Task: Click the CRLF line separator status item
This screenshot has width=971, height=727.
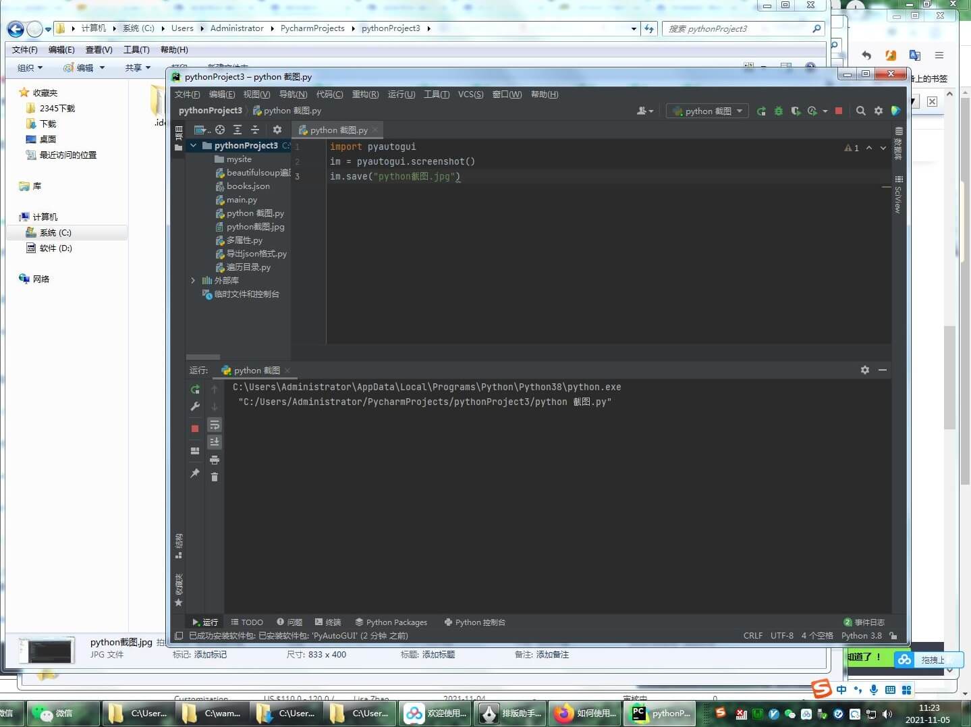Action: click(753, 636)
